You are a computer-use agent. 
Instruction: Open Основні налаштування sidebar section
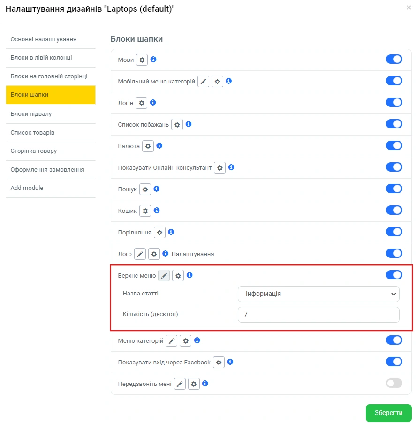point(44,39)
